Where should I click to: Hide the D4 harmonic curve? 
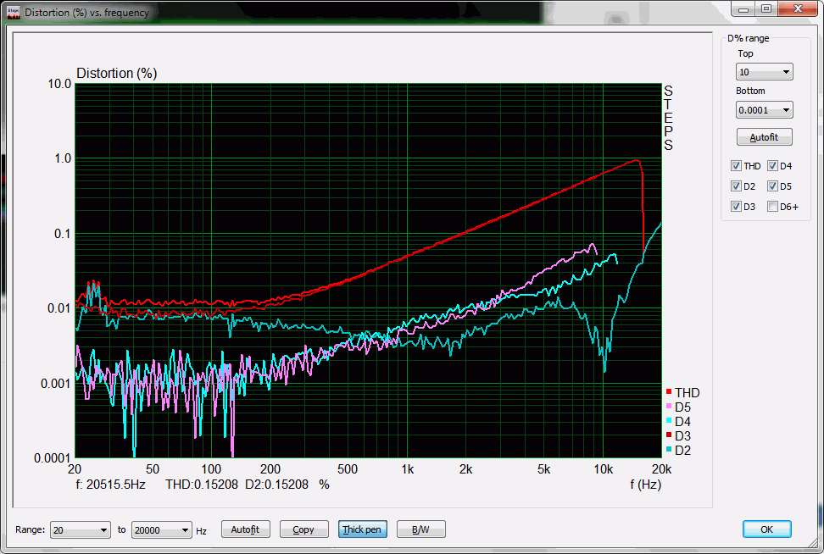click(x=773, y=166)
